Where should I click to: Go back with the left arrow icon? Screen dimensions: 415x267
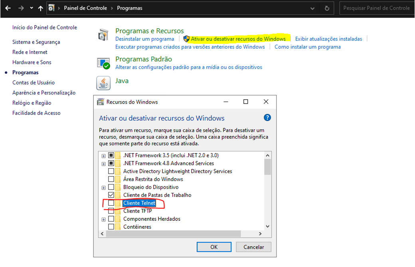click(8, 8)
